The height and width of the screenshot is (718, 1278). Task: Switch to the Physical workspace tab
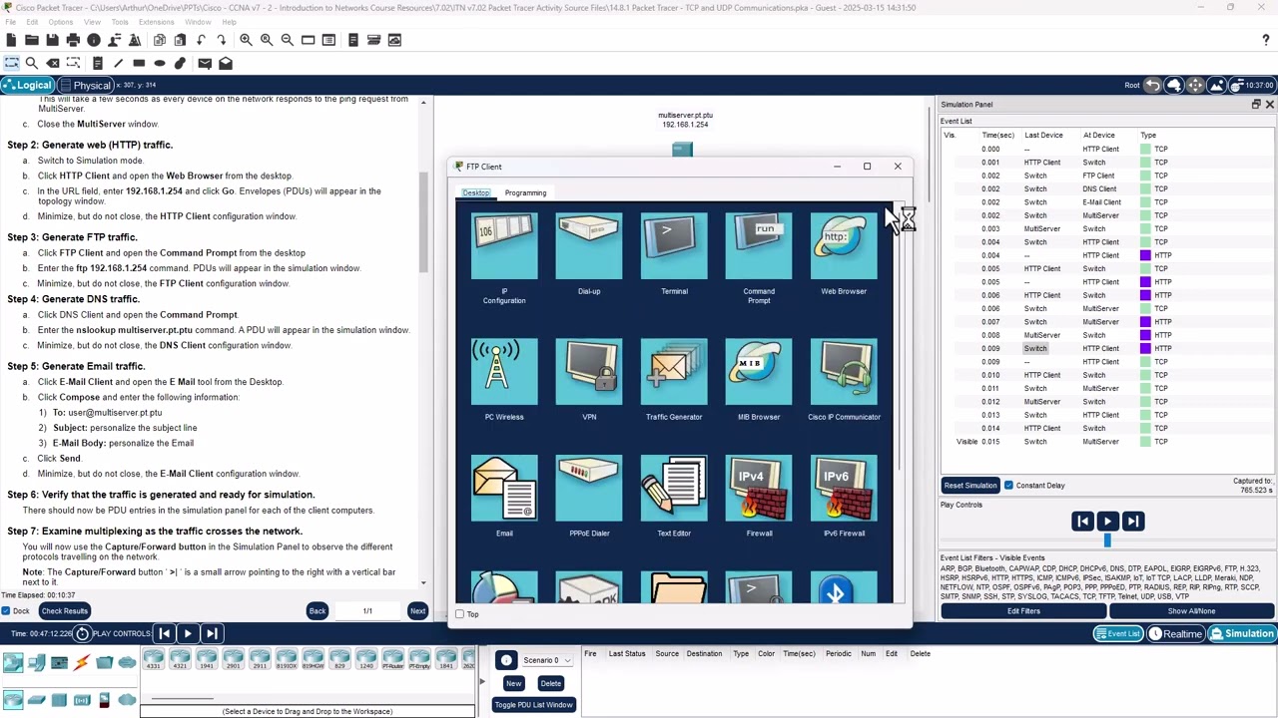coord(85,85)
